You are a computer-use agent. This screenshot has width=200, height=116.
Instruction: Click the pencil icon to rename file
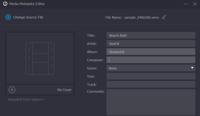point(164,17)
